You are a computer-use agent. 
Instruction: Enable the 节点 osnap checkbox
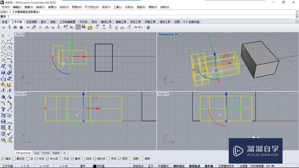109,159
